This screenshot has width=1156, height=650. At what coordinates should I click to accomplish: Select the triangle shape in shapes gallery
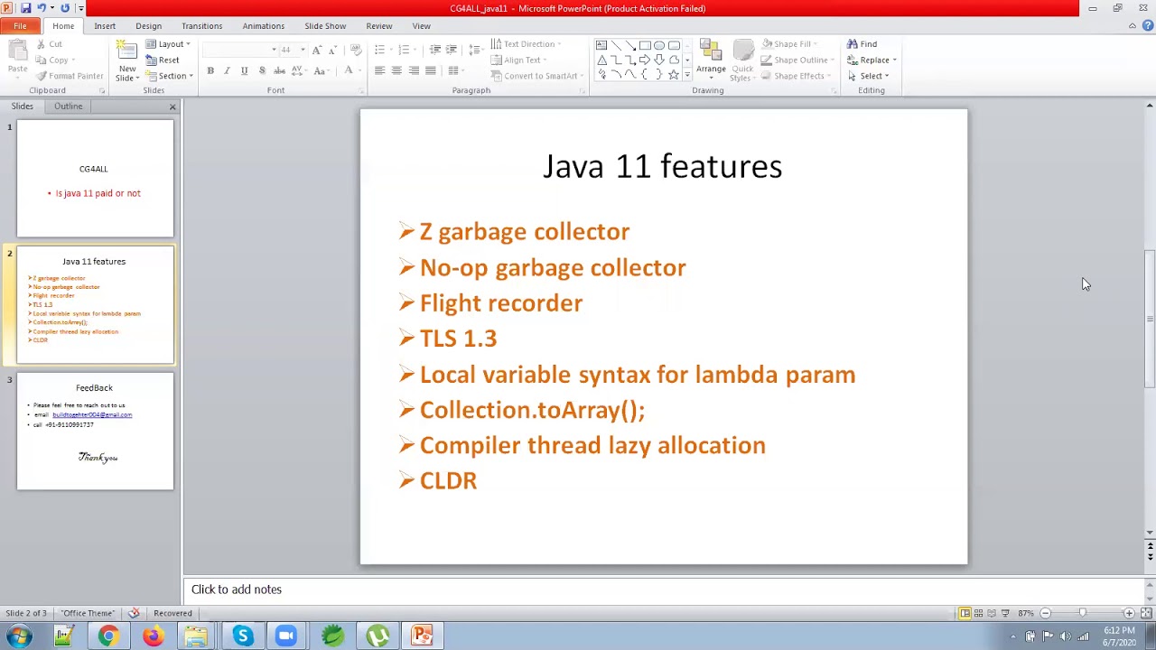click(601, 60)
